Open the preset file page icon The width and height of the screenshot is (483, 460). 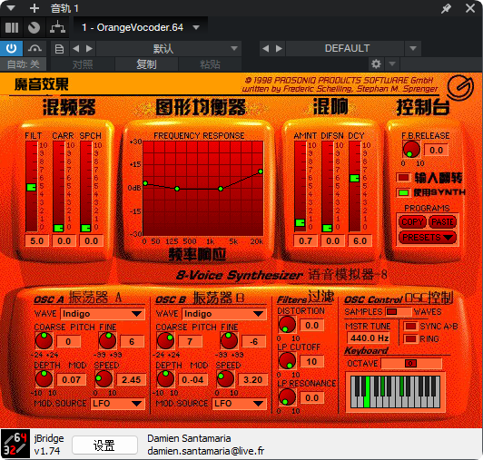[x=59, y=49]
